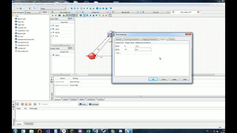
Task: Click the Windows Start orb
Action: click(x=15, y=131)
